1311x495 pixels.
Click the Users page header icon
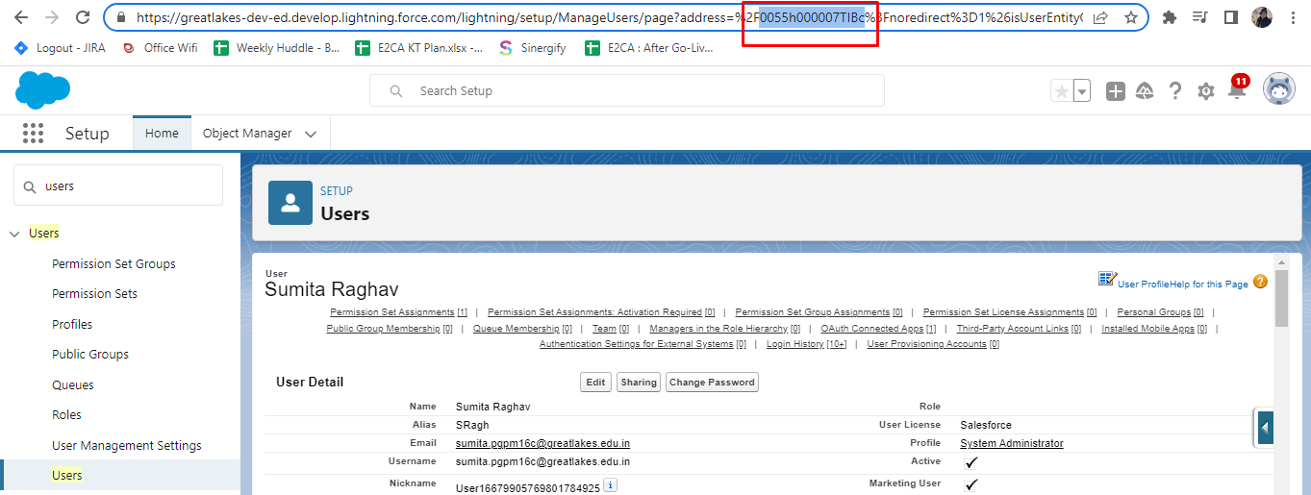(290, 202)
